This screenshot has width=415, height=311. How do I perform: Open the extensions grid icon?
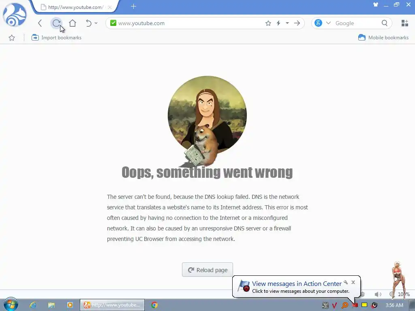pyautogui.click(x=405, y=23)
